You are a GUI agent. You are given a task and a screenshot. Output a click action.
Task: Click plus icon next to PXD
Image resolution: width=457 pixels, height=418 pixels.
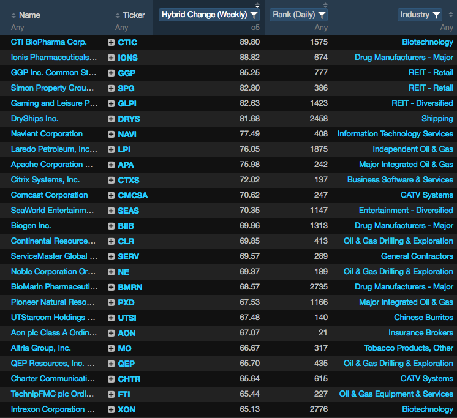point(111,302)
